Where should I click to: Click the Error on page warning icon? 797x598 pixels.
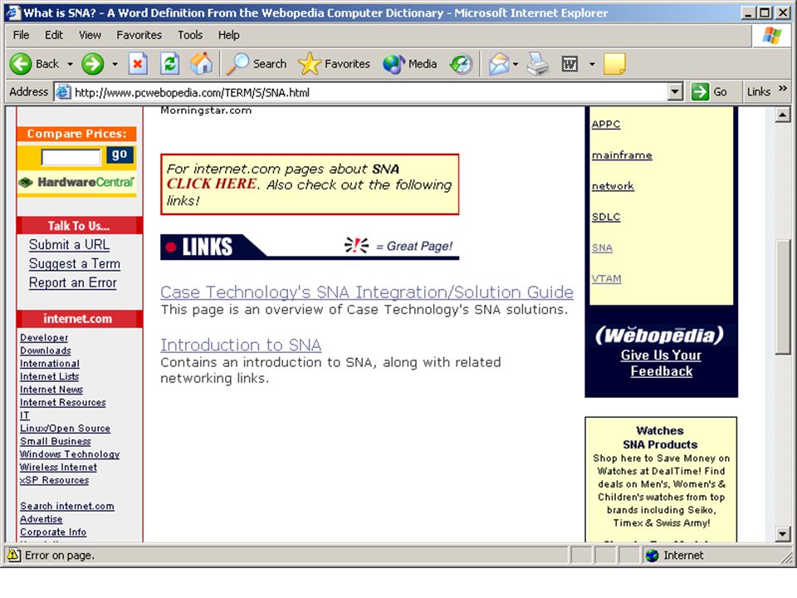click(x=14, y=555)
